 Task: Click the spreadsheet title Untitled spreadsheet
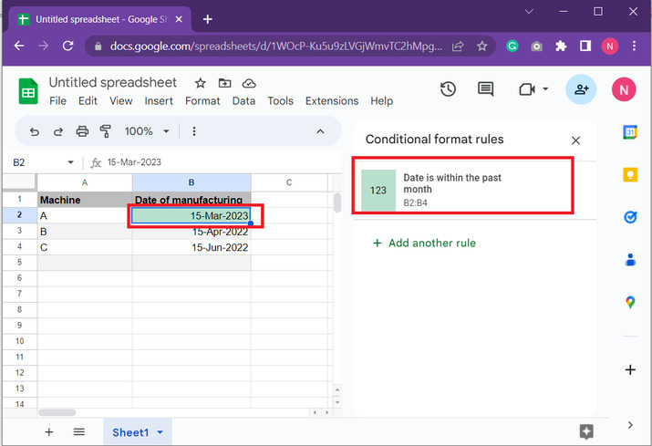[x=113, y=82]
